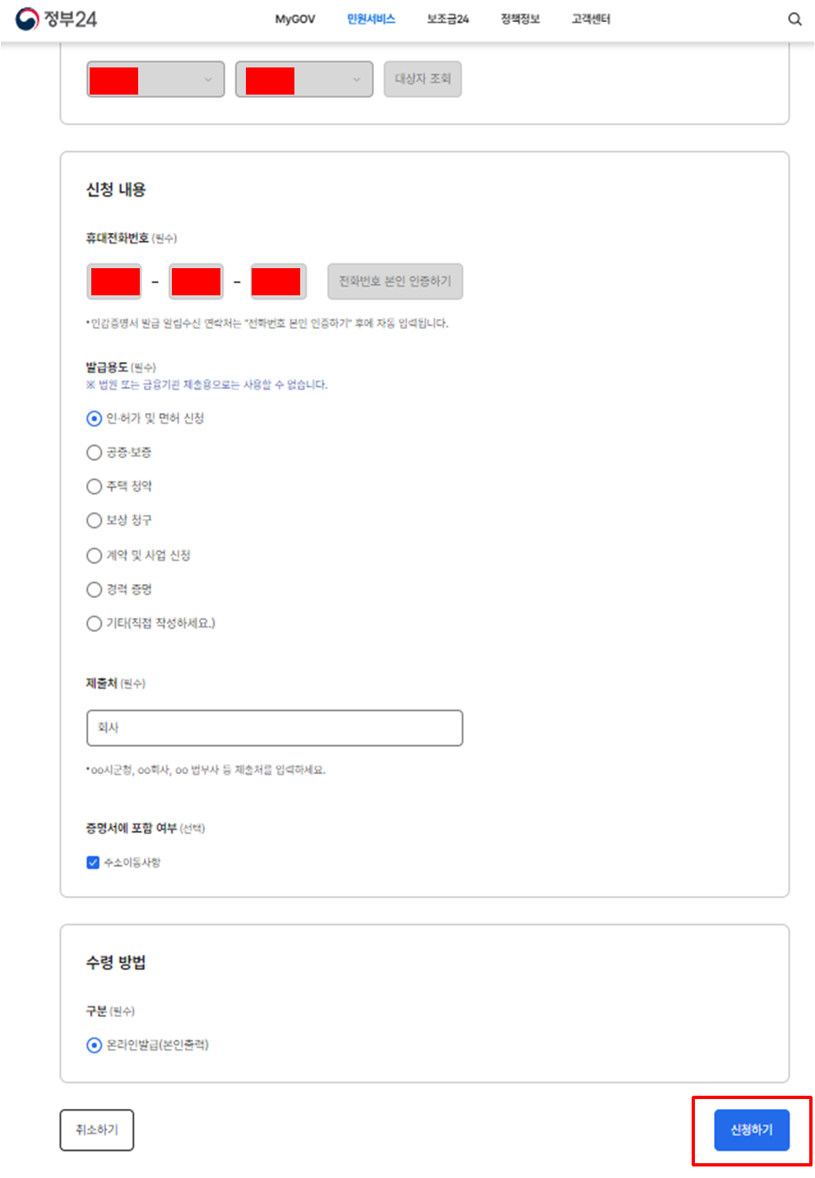Screen dimensions: 815x1178
Task: Open the first dropdown above 대상자 조회
Action: pos(155,79)
